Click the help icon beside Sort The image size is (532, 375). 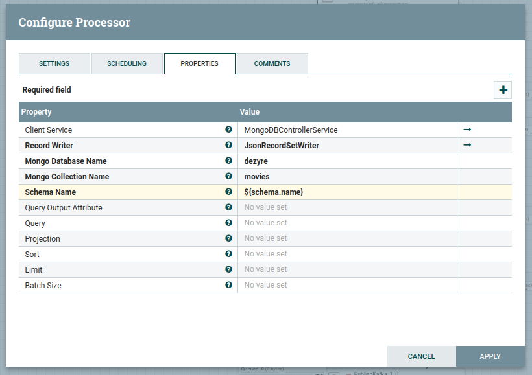click(228, 254)
